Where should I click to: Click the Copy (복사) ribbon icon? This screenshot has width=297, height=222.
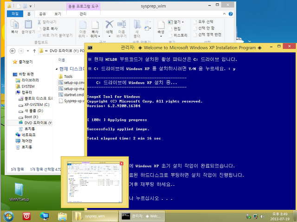pyautogui.click(x=14, y=27)
